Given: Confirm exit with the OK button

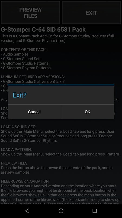Looking at the screenshot, I should click(x=88, y=112).
